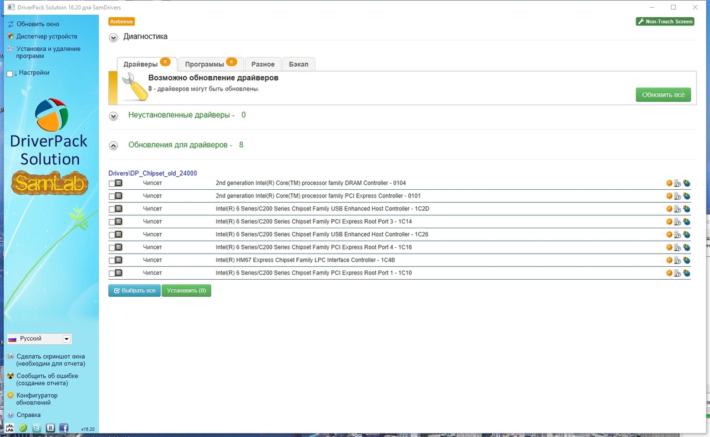
Task: Click globe icon in Root Port 3 1C14 row
Action: pos(686,222)
